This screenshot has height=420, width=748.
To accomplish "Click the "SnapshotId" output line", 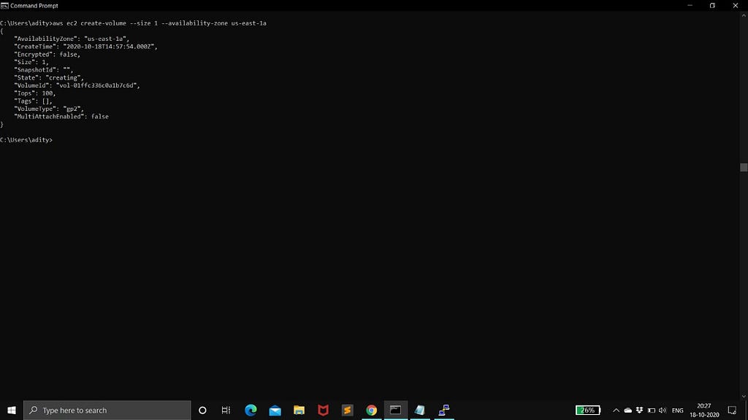I will click(43, 69).
